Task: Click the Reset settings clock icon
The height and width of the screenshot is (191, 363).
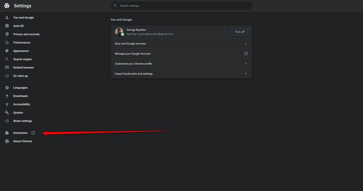Action: coord(7,121)
